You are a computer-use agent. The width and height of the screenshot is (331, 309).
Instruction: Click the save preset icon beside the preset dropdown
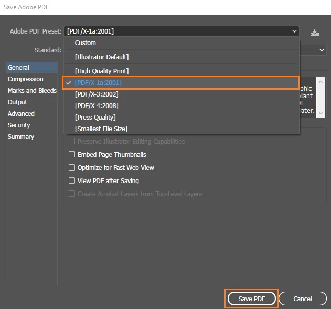pos(314,32)
